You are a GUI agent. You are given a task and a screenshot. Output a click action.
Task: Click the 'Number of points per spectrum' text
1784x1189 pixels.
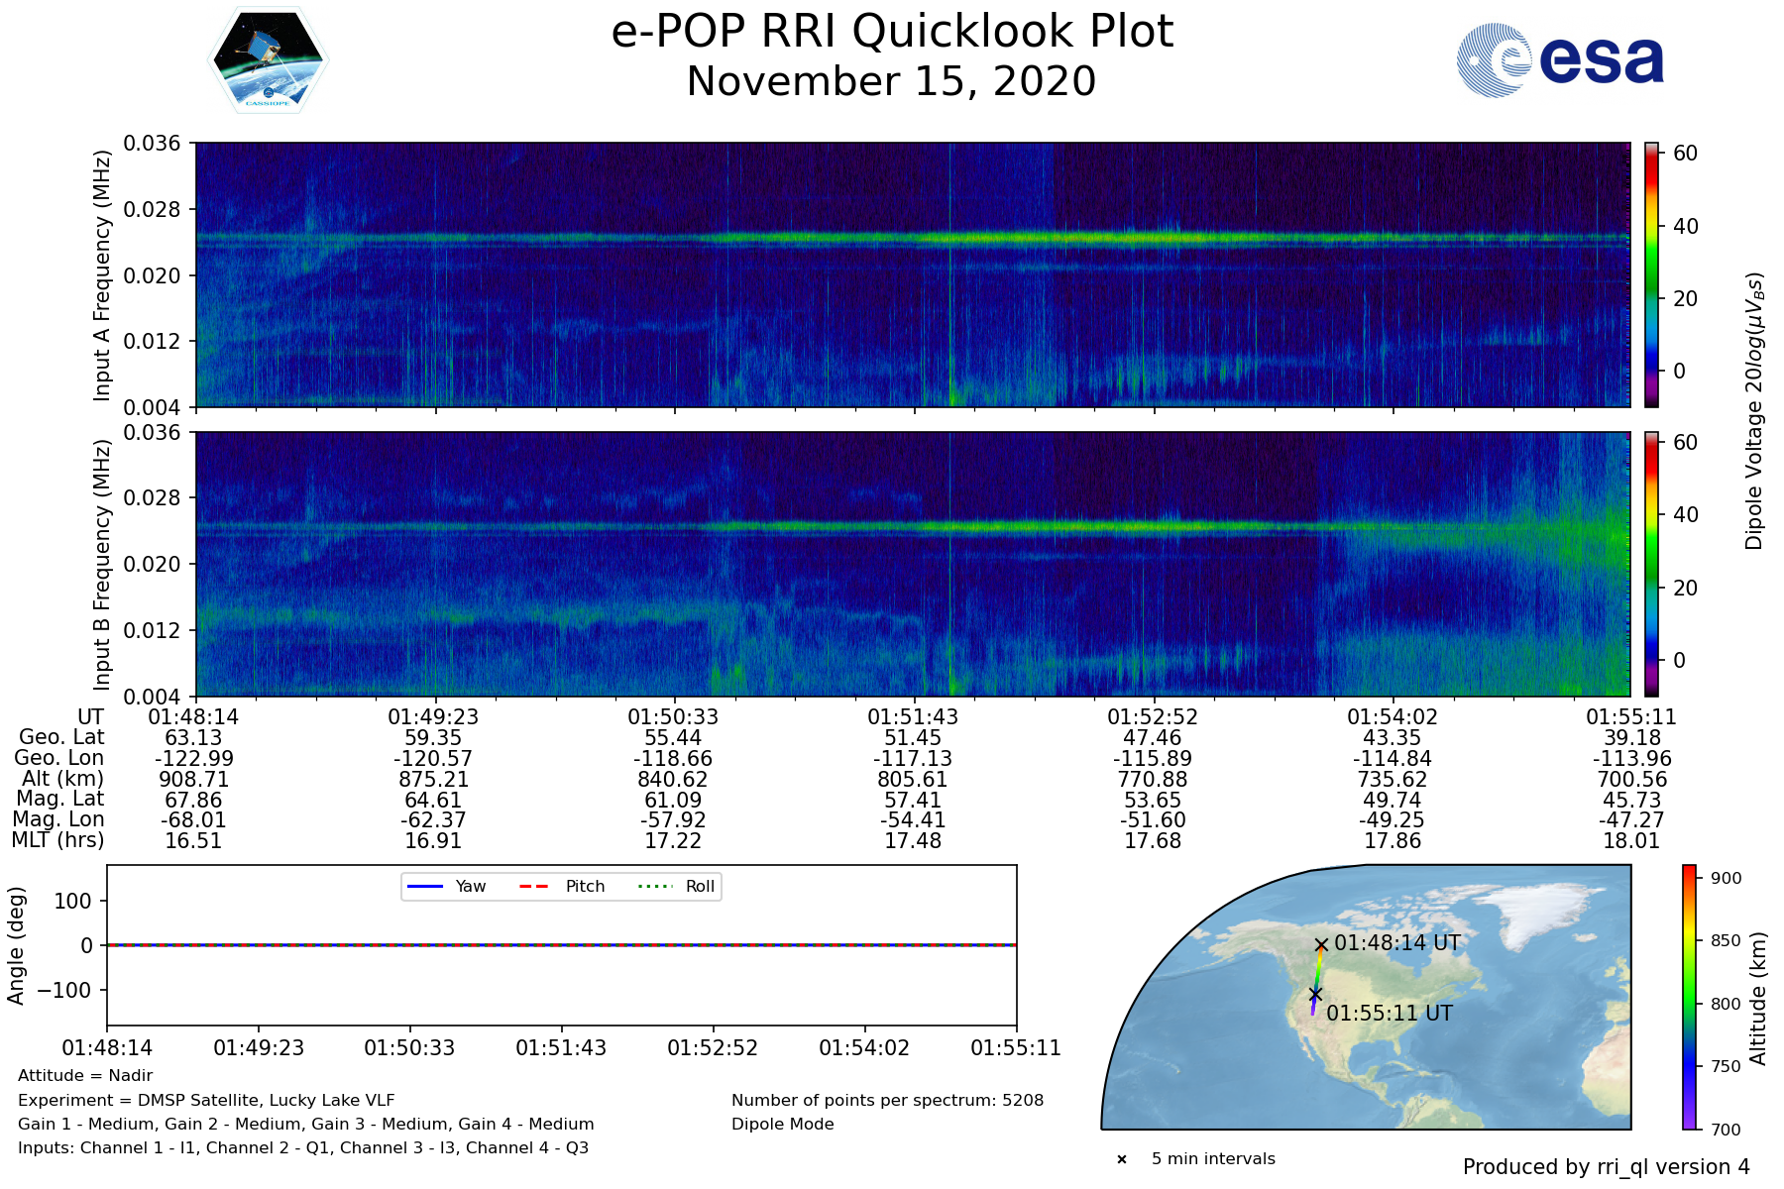pyautogui.click(x=887, y=1101)
